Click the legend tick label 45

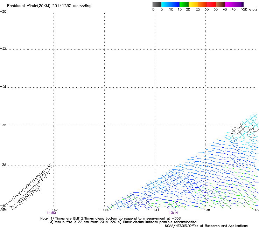point(233,9)
